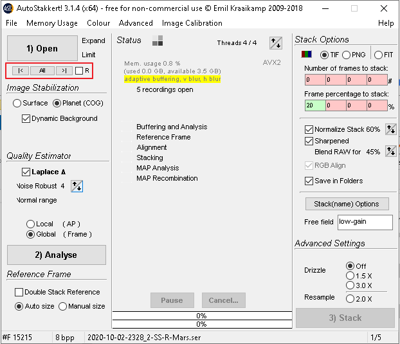The height and width of the screenshot is (344, 400).
Task: Toggle the Laplace quality estimator checkbox
Action: (x=26, y=172)
